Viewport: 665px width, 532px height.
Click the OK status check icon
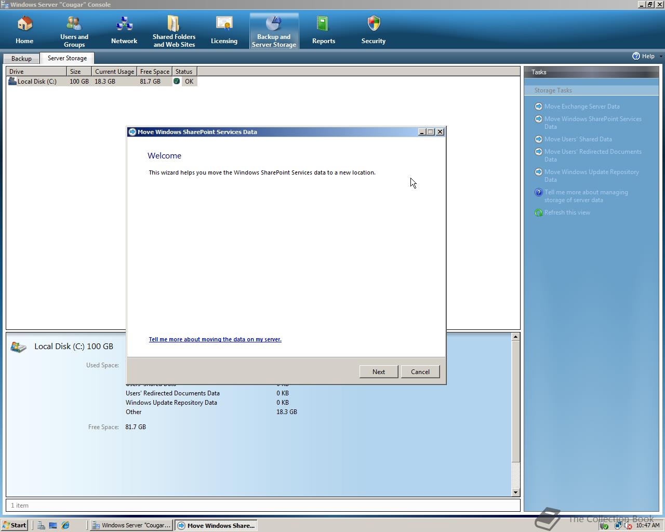click(x=177, y=82)
